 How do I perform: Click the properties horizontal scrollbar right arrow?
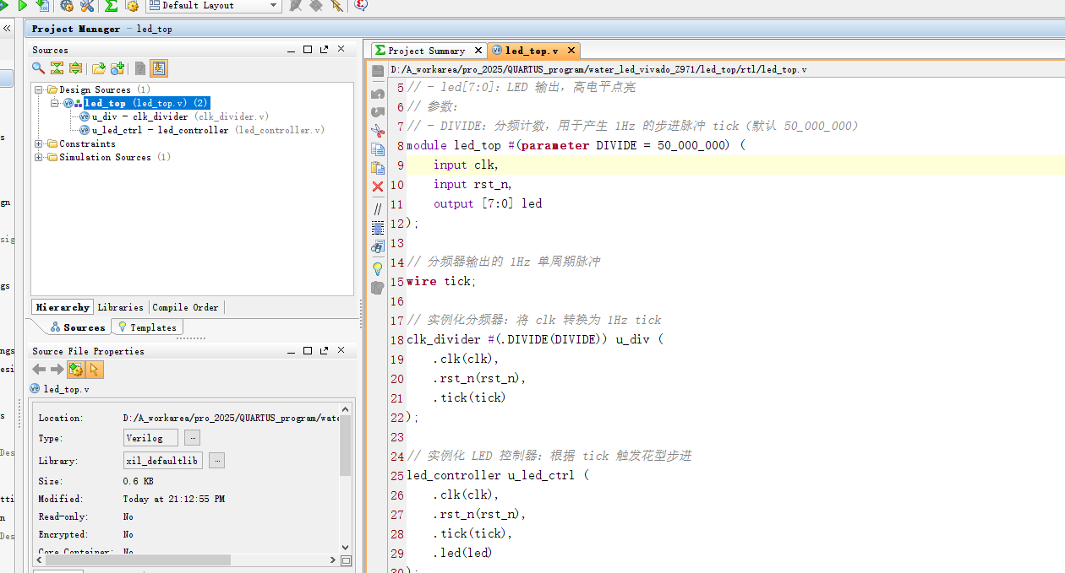tap(332, 559)
